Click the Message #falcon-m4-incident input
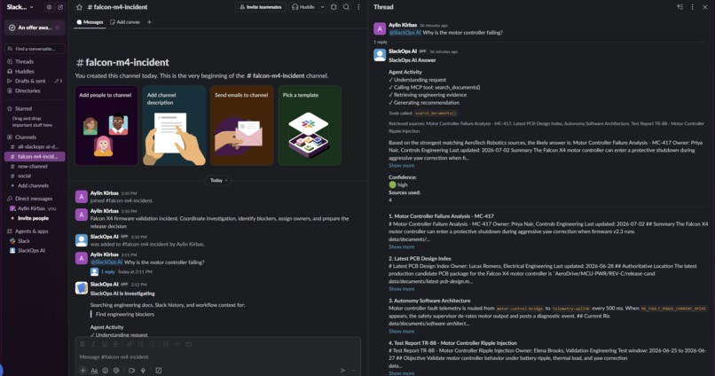This screenshot has width=715, height=376. 218,356
